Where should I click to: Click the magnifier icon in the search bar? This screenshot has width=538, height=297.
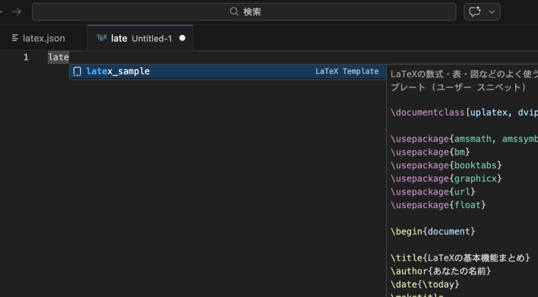click(234, 12)
